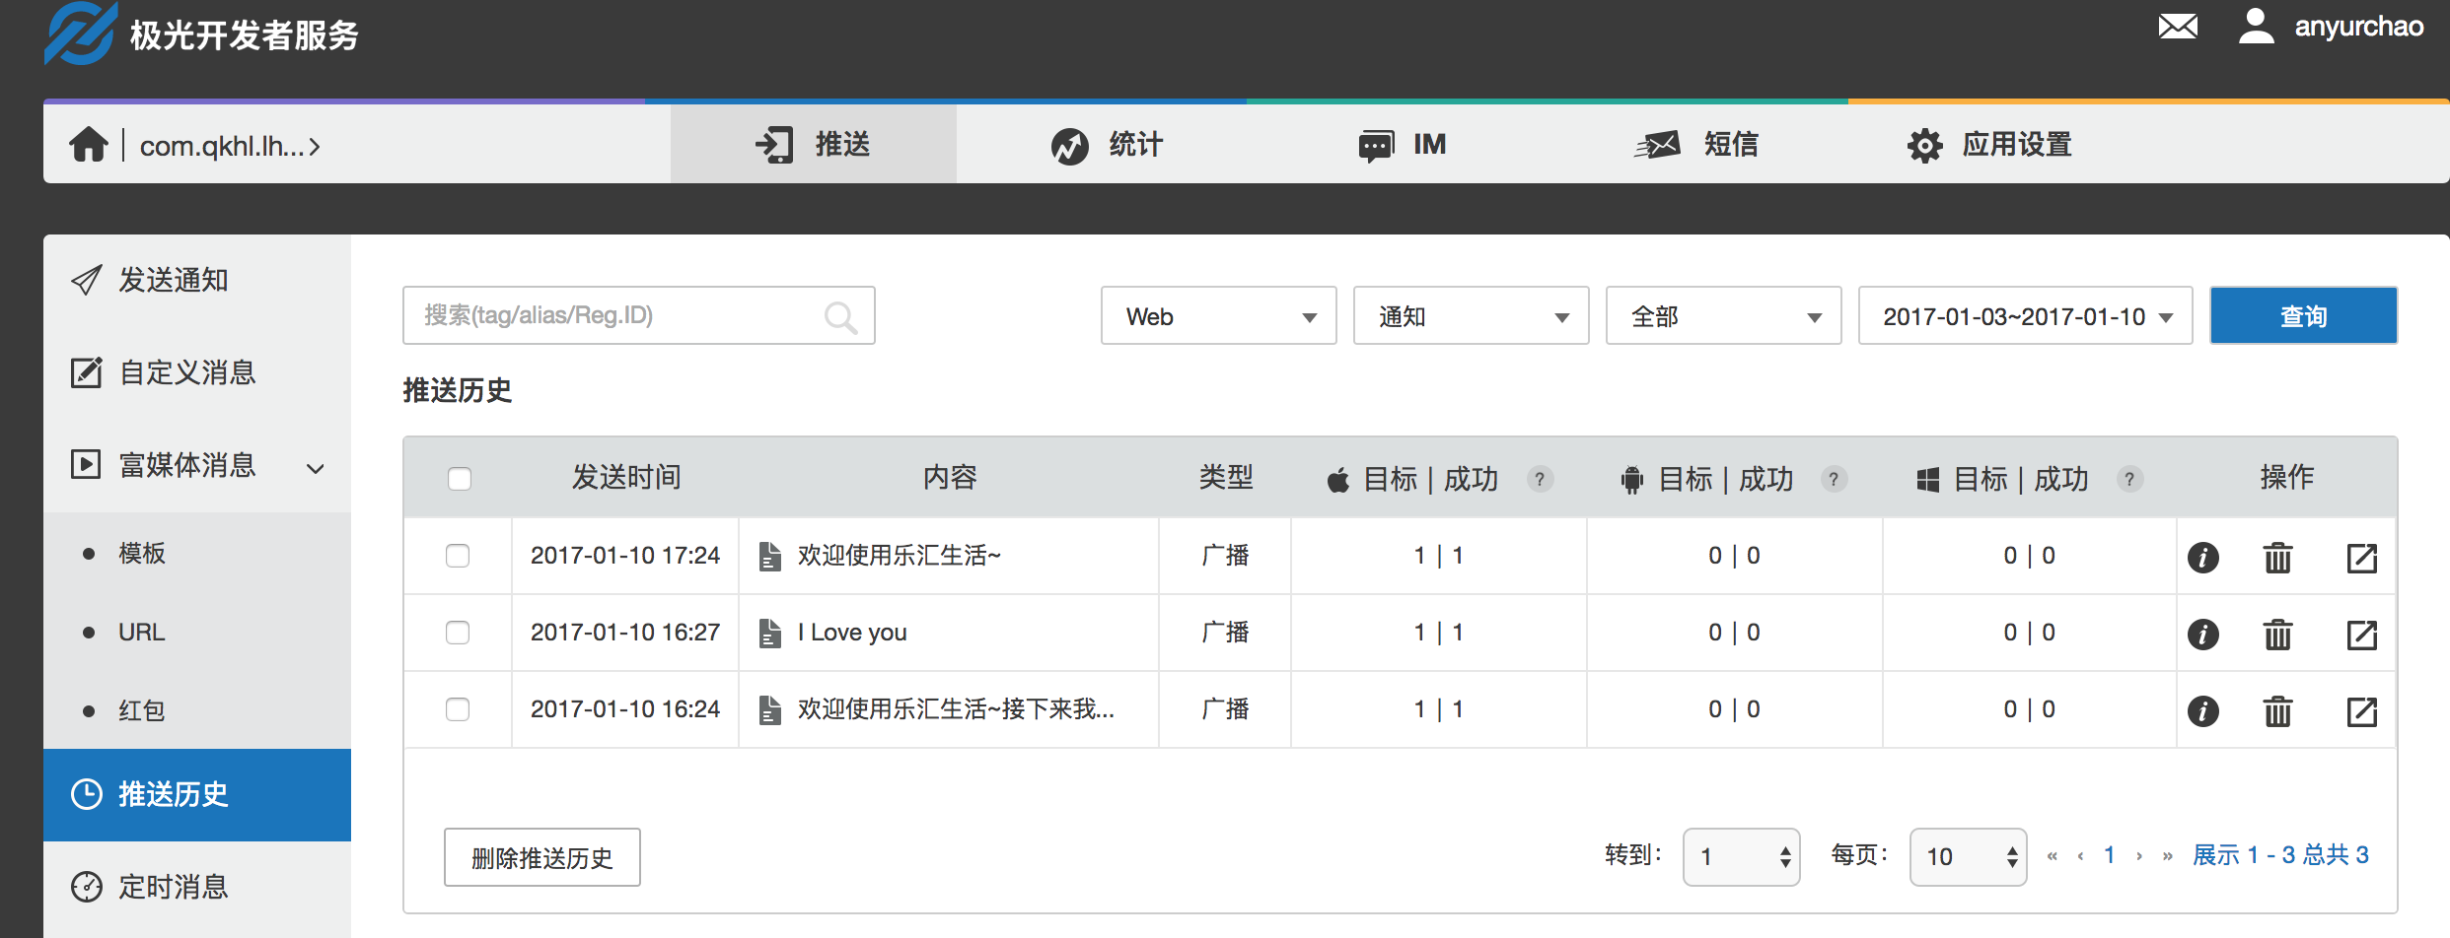
Task: Open the 通知 message type dropdown
Action: pyautogui.click(x=1471, y=316)
